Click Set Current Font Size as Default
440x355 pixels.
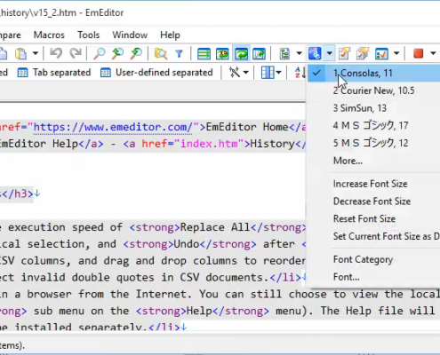(373, 236)
